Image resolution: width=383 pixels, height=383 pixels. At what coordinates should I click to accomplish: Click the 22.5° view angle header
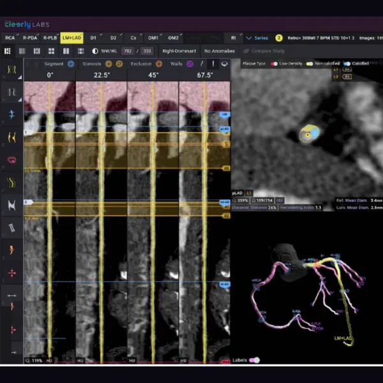[102, 75]
